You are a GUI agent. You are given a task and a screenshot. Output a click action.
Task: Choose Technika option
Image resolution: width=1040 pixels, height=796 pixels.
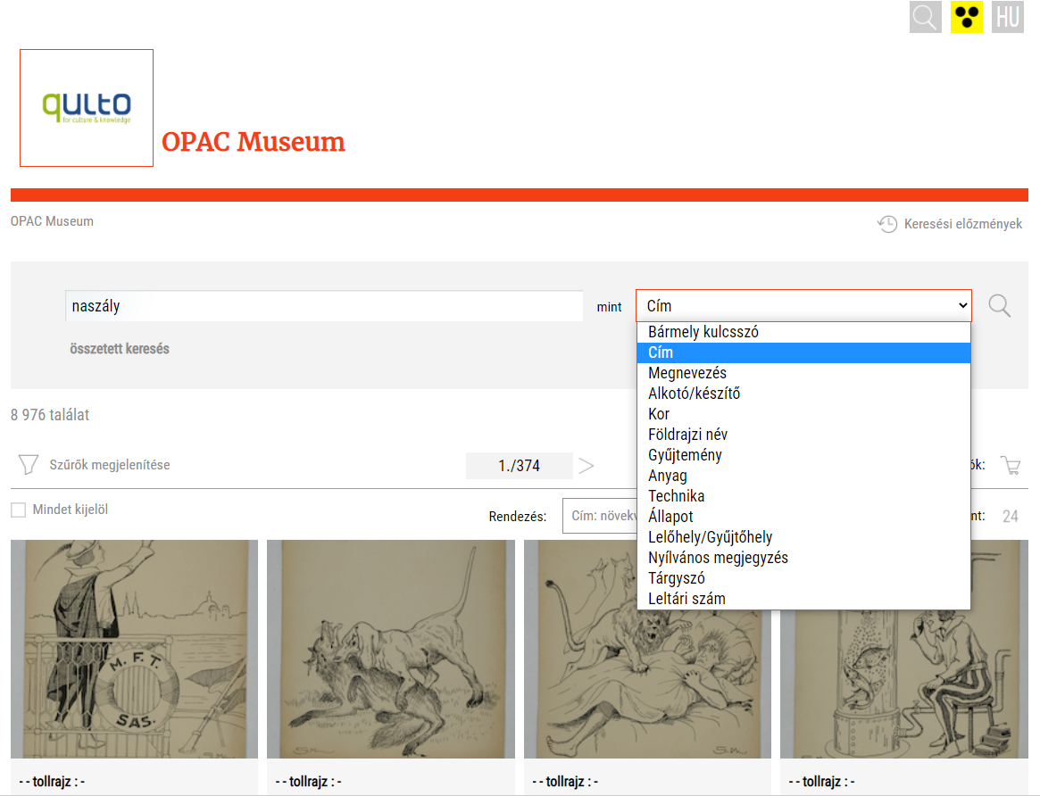[x=803, y=496]
